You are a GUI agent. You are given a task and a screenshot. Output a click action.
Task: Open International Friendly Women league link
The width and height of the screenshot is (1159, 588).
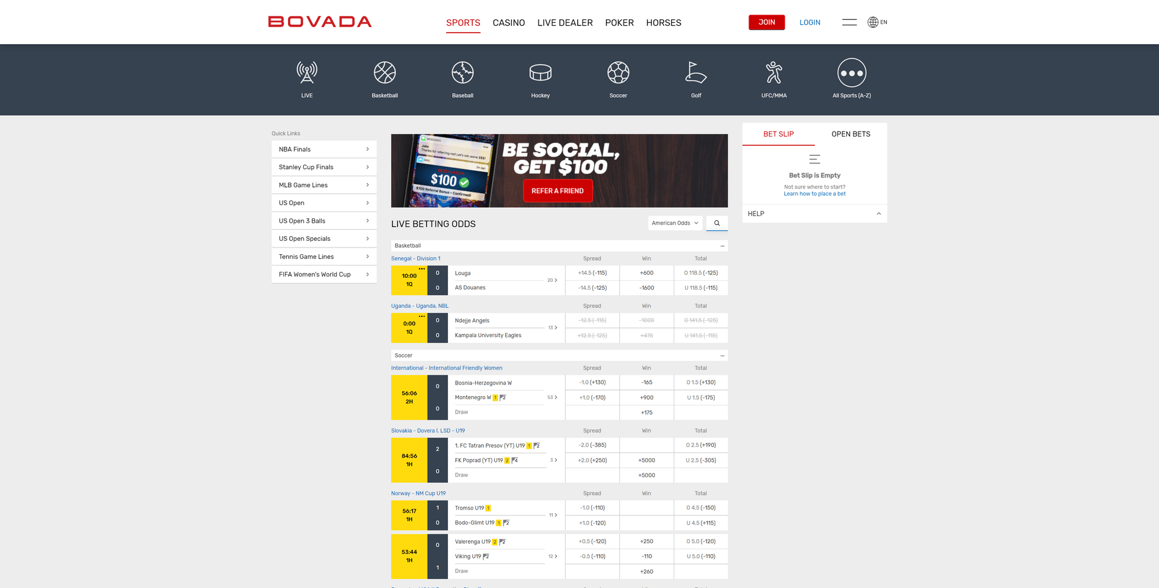[x=447, y=368]
